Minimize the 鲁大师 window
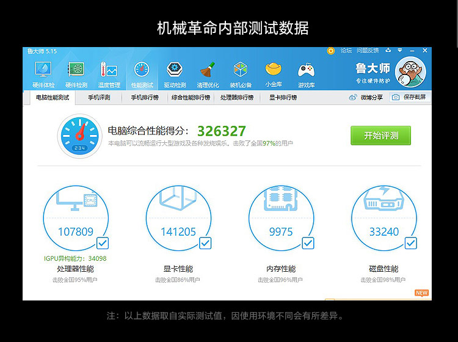The width and height of the screenshot is (458, 342). pos(412,51)
